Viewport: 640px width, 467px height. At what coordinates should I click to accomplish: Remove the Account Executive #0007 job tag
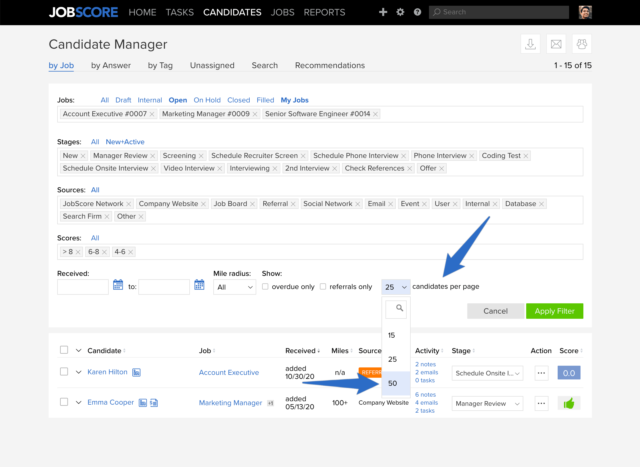pyautogui.click(x=152, y=114)
